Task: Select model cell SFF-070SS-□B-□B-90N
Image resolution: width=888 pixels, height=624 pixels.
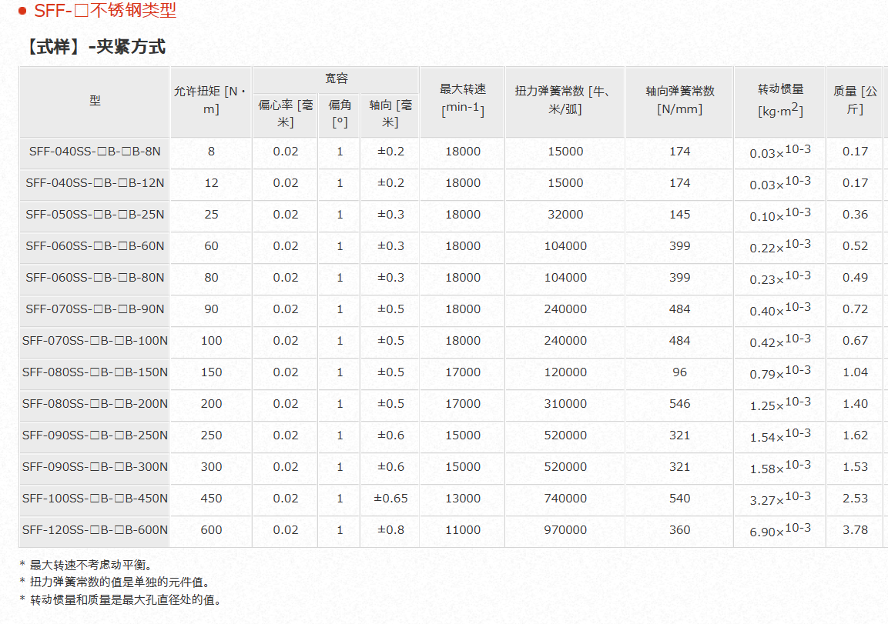Action: point(95,309)
